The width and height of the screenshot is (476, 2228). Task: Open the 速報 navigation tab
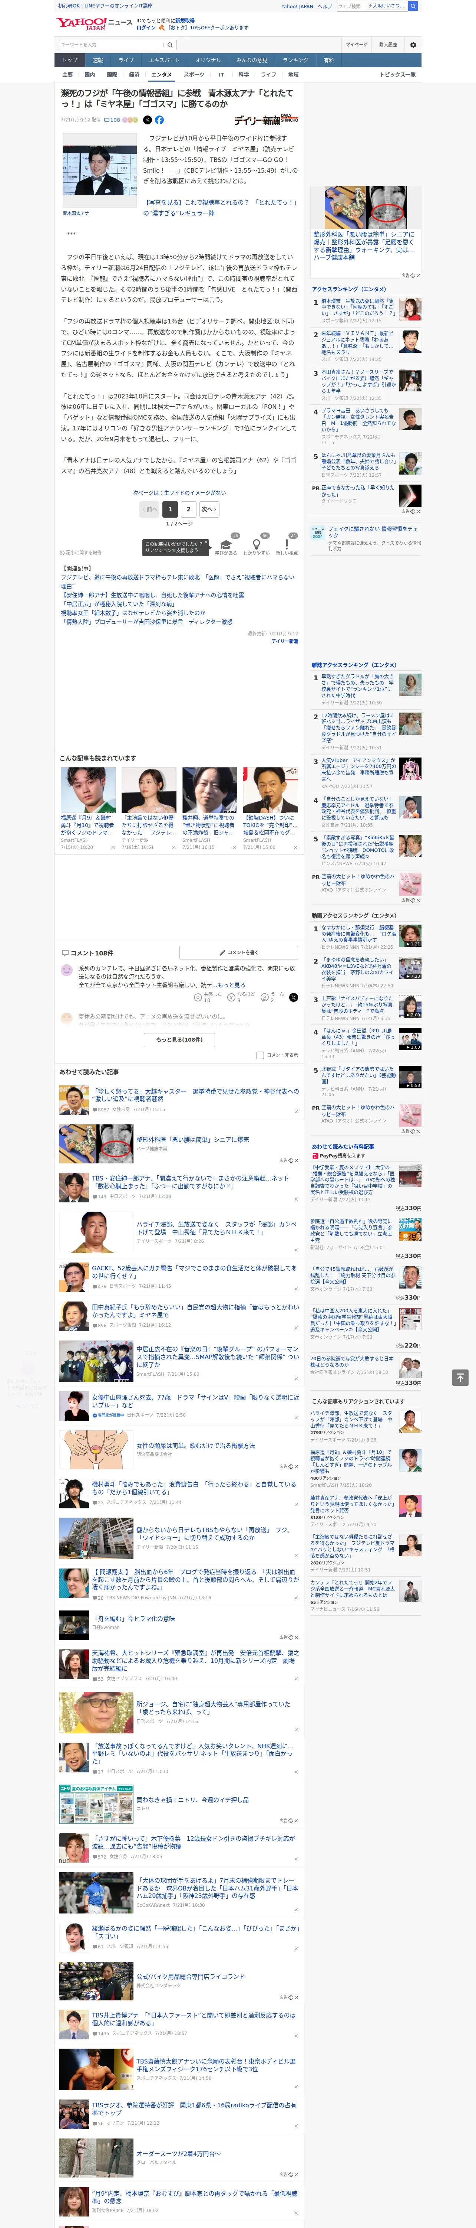[97, 61]
